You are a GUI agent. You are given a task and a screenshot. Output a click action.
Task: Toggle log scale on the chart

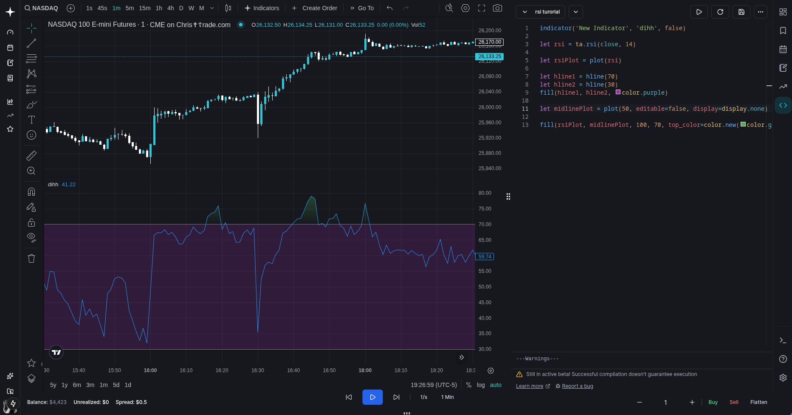point(481,385)
